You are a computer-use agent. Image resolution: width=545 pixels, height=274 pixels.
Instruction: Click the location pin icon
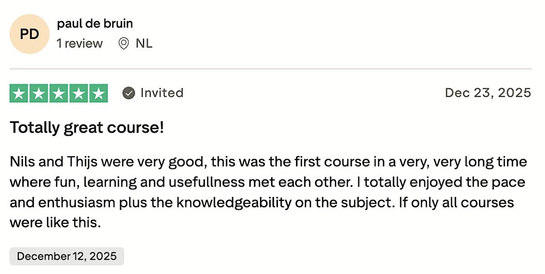point(123,43)
